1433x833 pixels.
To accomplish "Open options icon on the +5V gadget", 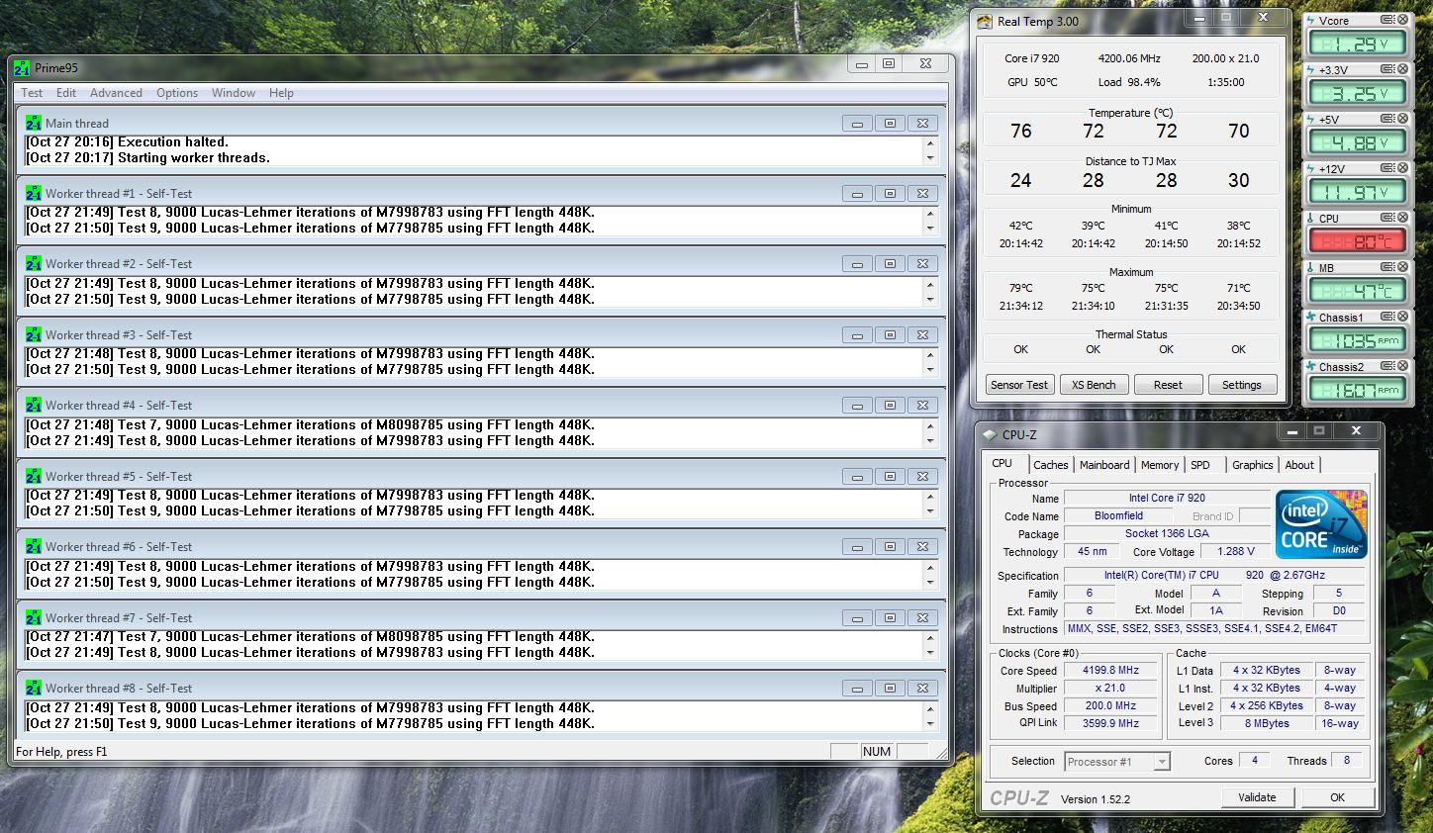I will pos(1387,119).
